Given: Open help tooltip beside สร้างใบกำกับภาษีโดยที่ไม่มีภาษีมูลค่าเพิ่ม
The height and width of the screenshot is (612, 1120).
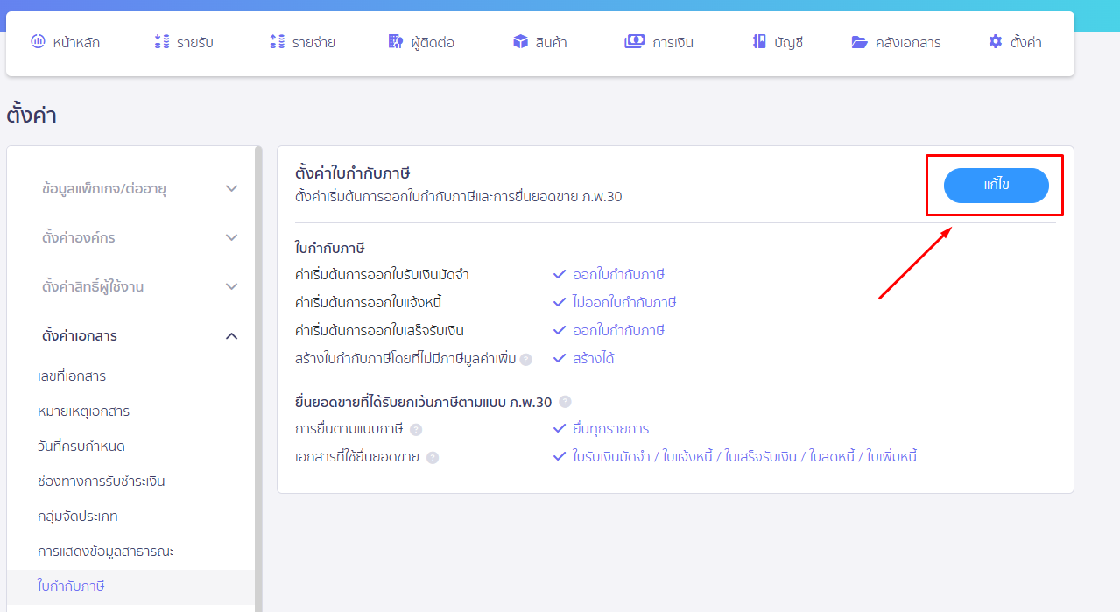Looking at the screenshot, I should pos(525,357).
